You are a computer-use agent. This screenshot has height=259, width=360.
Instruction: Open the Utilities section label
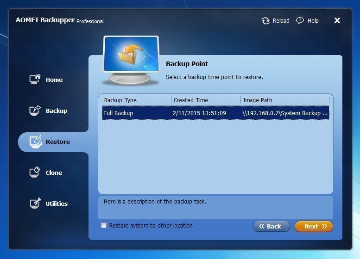click(57, 203)
